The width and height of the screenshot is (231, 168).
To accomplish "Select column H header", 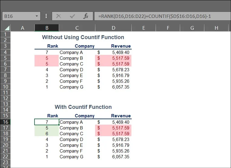I will [216, 28].
